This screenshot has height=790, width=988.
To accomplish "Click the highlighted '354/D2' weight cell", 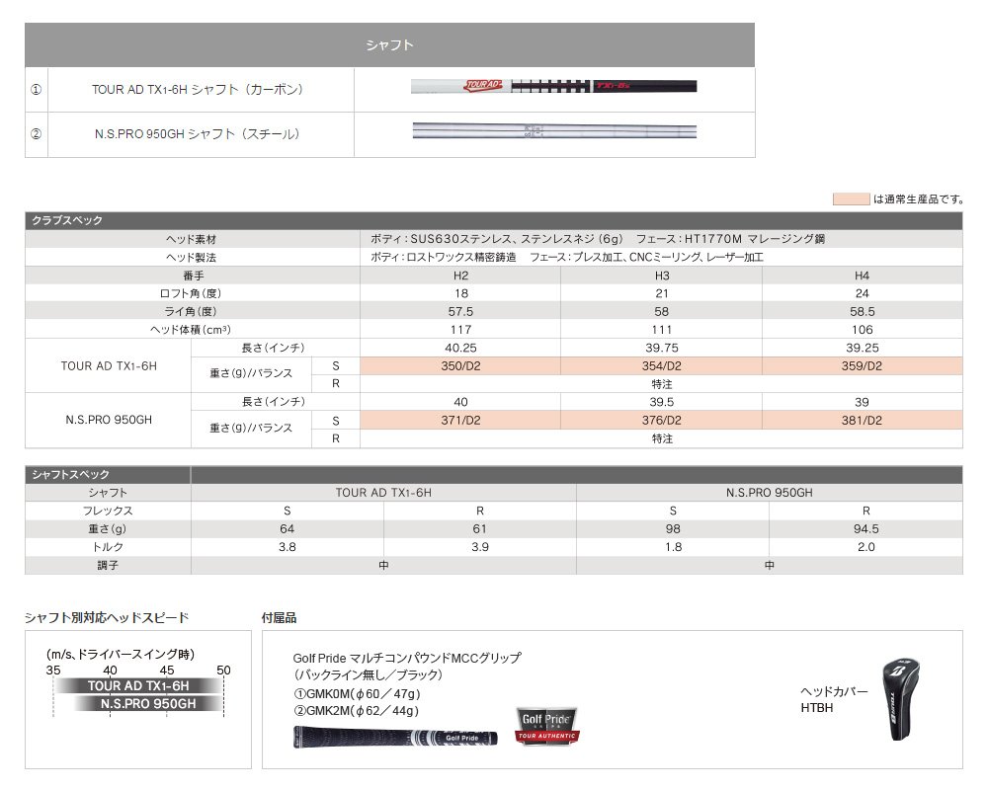I will point(662,366).
